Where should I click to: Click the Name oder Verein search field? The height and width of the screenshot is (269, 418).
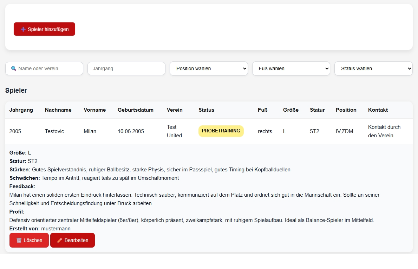[x=44, y=68]
